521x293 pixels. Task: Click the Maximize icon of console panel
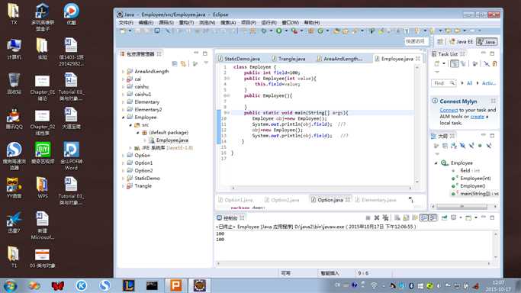click(492, 217)
